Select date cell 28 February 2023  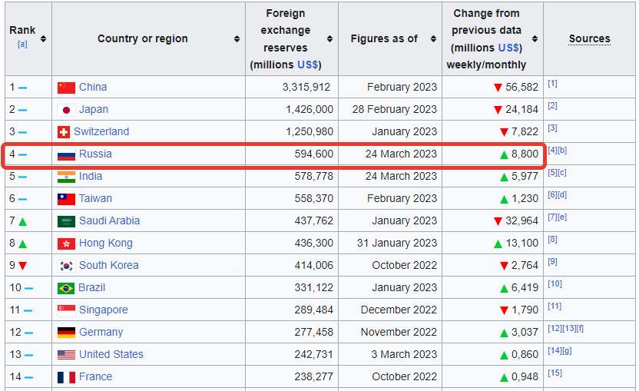(x=395, y=110)
